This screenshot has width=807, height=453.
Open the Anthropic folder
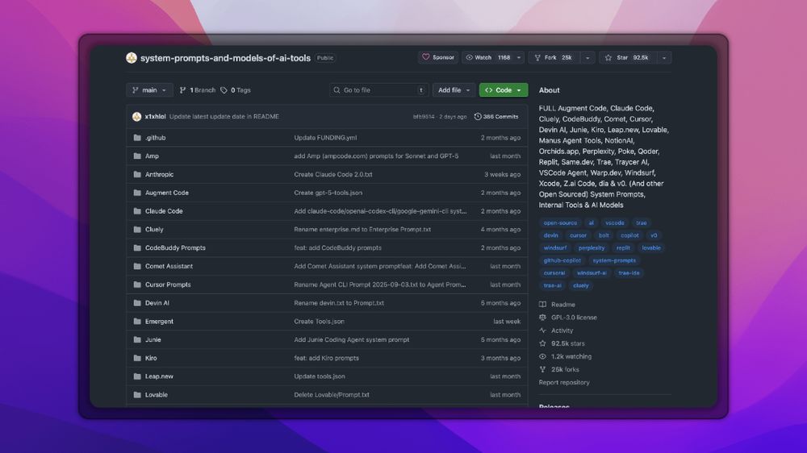coord(159,174)
